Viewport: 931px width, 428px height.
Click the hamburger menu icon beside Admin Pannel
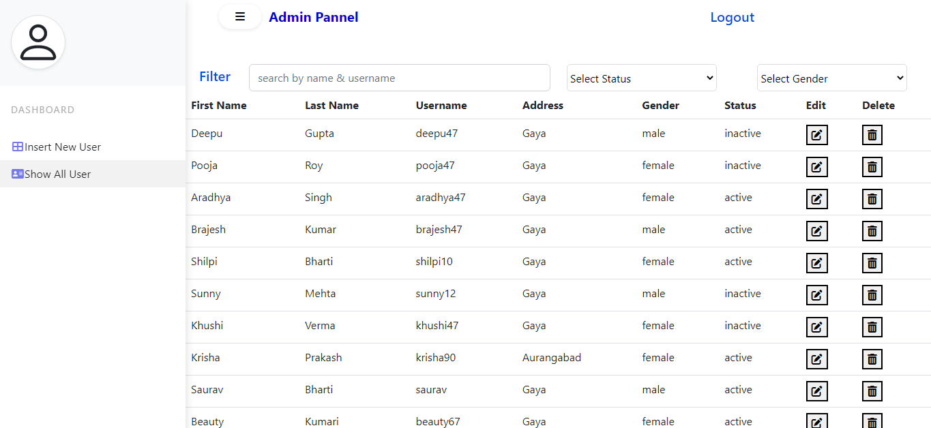pos(239,16)
